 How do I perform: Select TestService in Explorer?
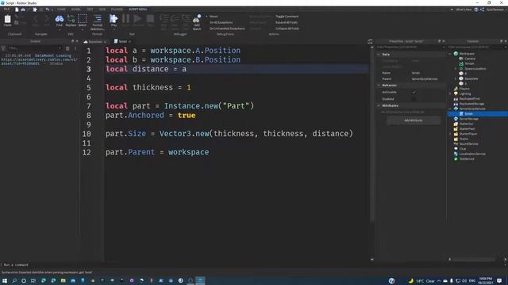click(x=464, y=158)
